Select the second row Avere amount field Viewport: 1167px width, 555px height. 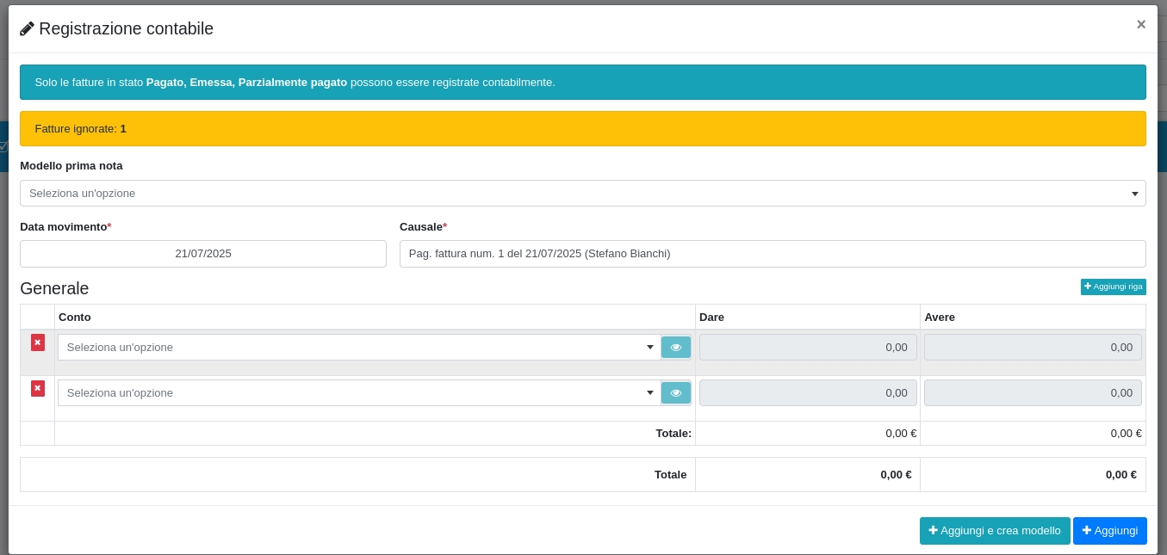[1032, 393]
